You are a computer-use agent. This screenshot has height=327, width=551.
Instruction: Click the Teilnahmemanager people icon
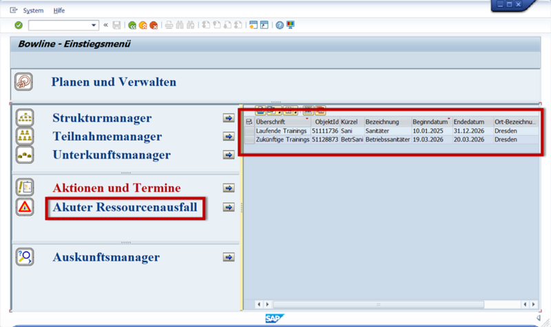click(x=25, y=136)
